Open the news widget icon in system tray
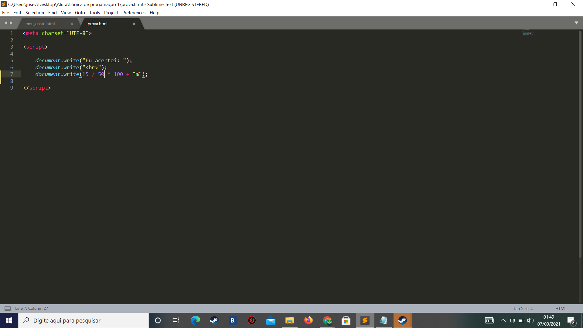 [x=489, y=320]
